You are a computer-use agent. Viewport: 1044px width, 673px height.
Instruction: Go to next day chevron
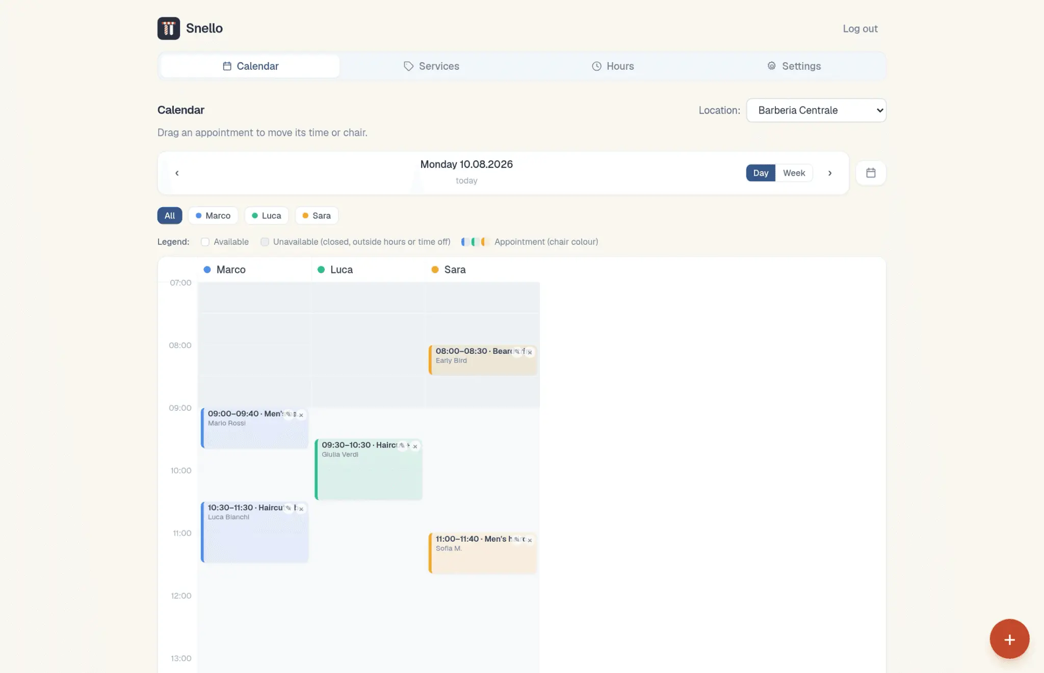pyautogui.click(x=830, y=173)
